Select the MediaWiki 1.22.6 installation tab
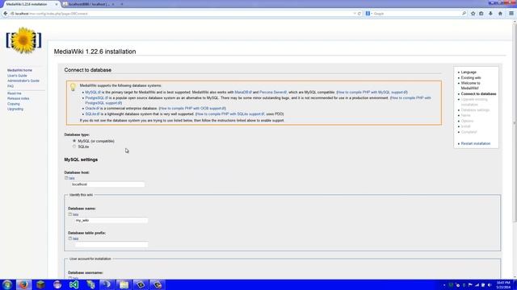 coord(30,4)
